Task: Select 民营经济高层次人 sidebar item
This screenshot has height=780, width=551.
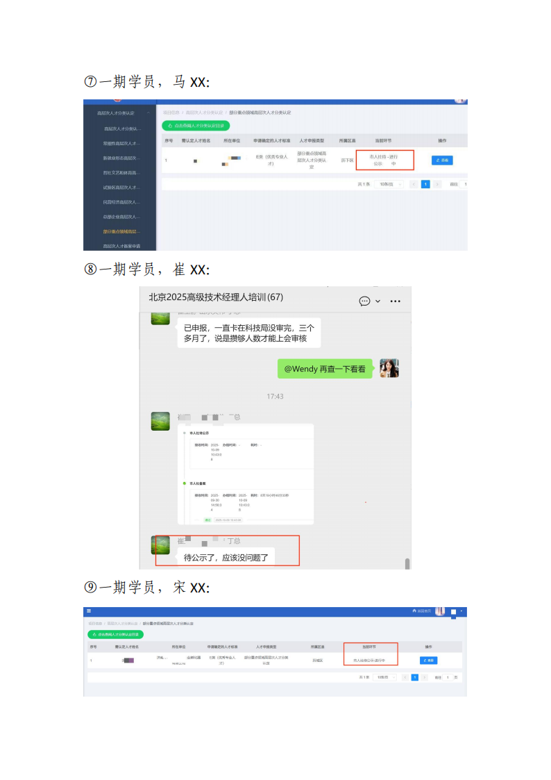Action: click(x=120, y=202)
